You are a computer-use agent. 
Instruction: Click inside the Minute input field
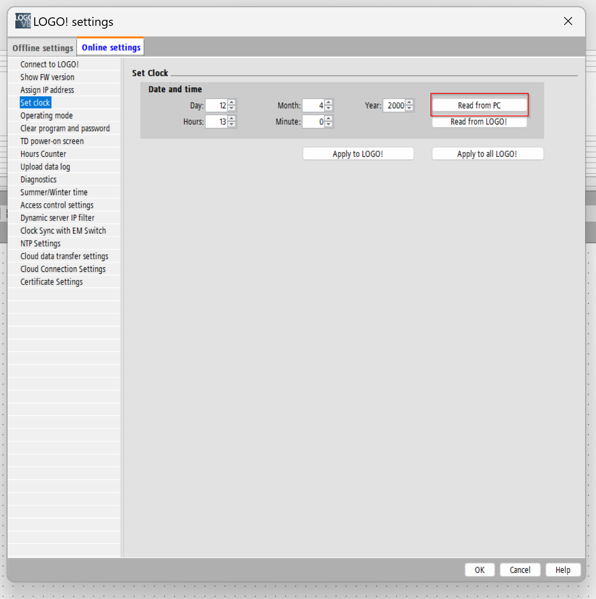[x=314, y=122]
